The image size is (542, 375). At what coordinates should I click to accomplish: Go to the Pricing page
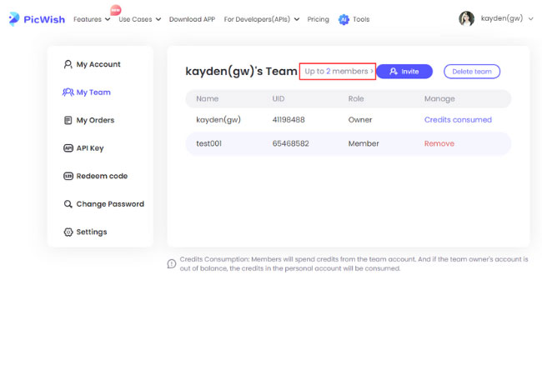click(x=318, y=19)
